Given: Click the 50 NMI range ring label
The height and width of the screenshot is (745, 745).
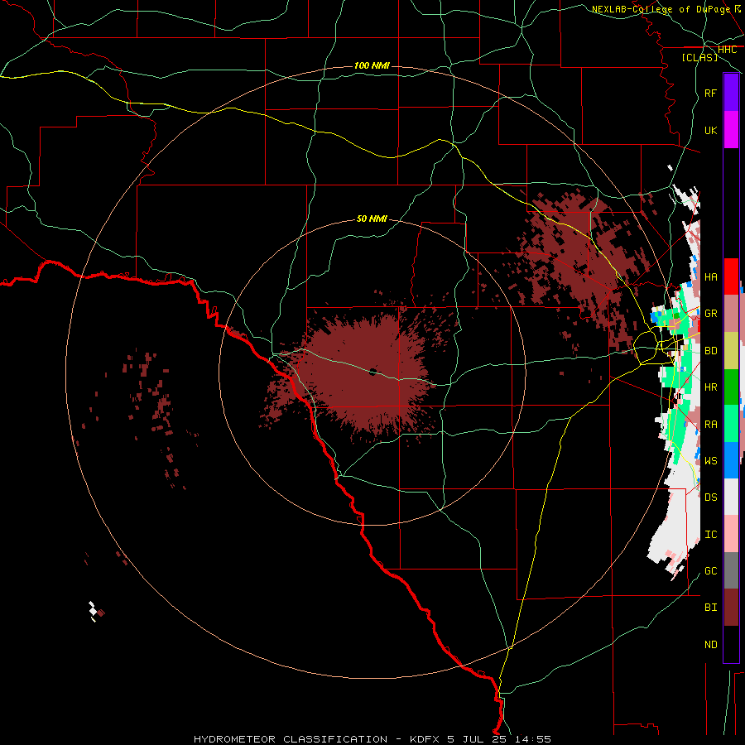Looking at the screenshot, I should tap(372, 219).
